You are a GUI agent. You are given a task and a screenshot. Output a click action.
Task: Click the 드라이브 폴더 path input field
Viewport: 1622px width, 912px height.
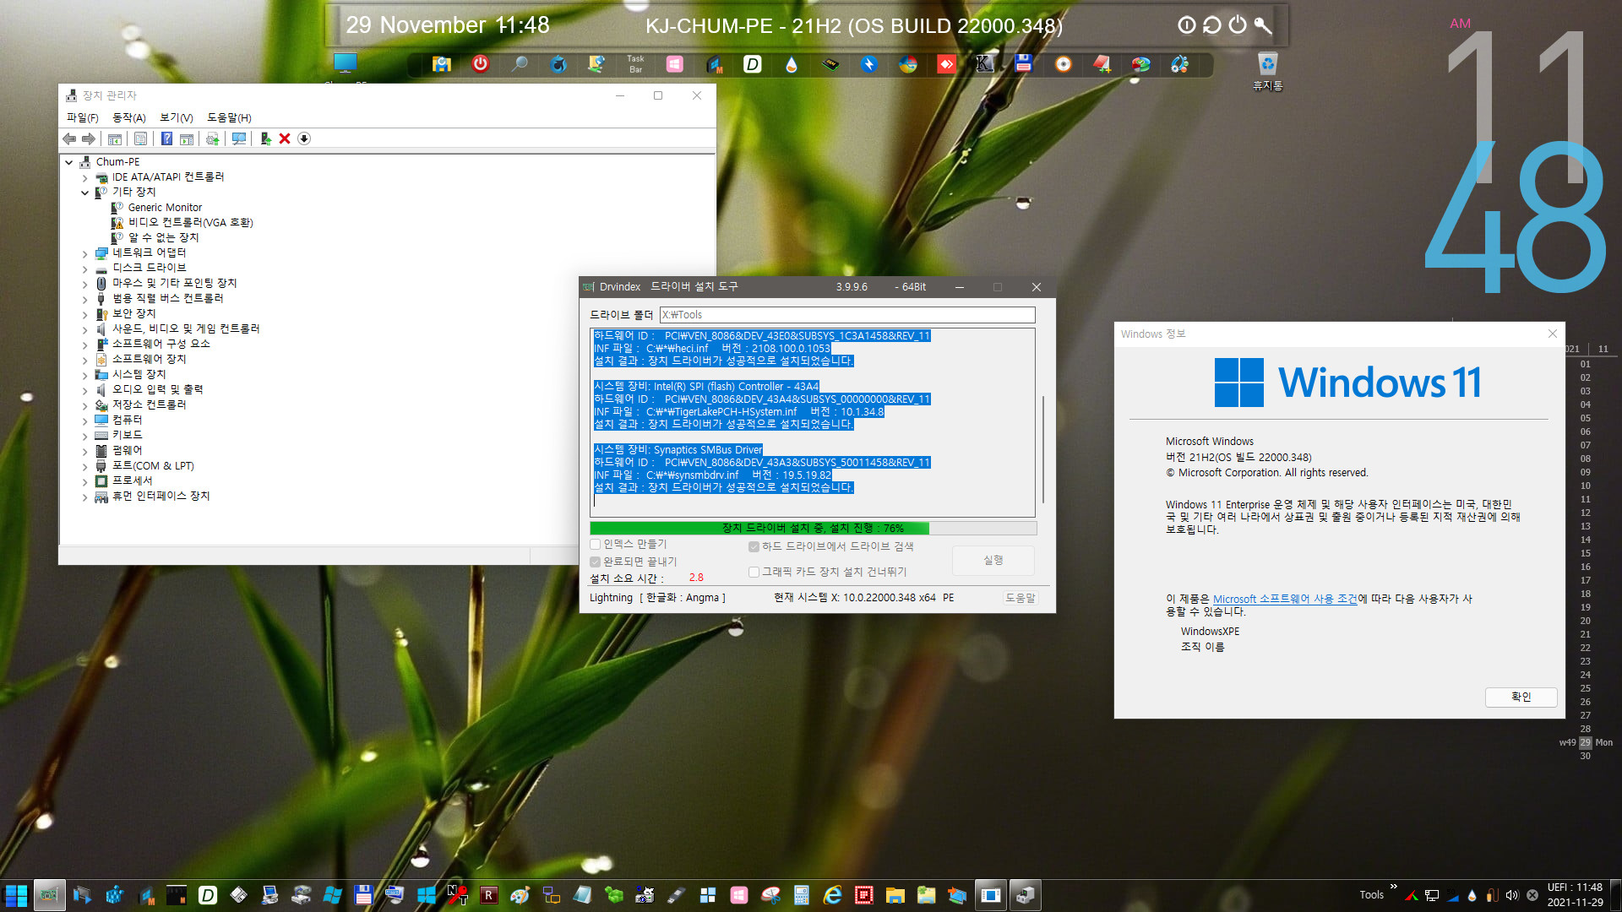[847, 315]
